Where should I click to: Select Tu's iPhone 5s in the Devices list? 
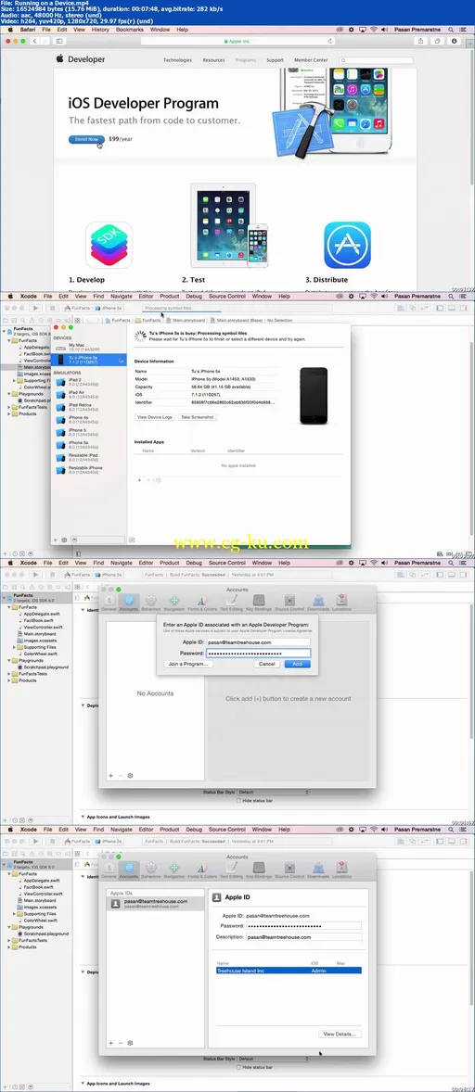[87, 360]
